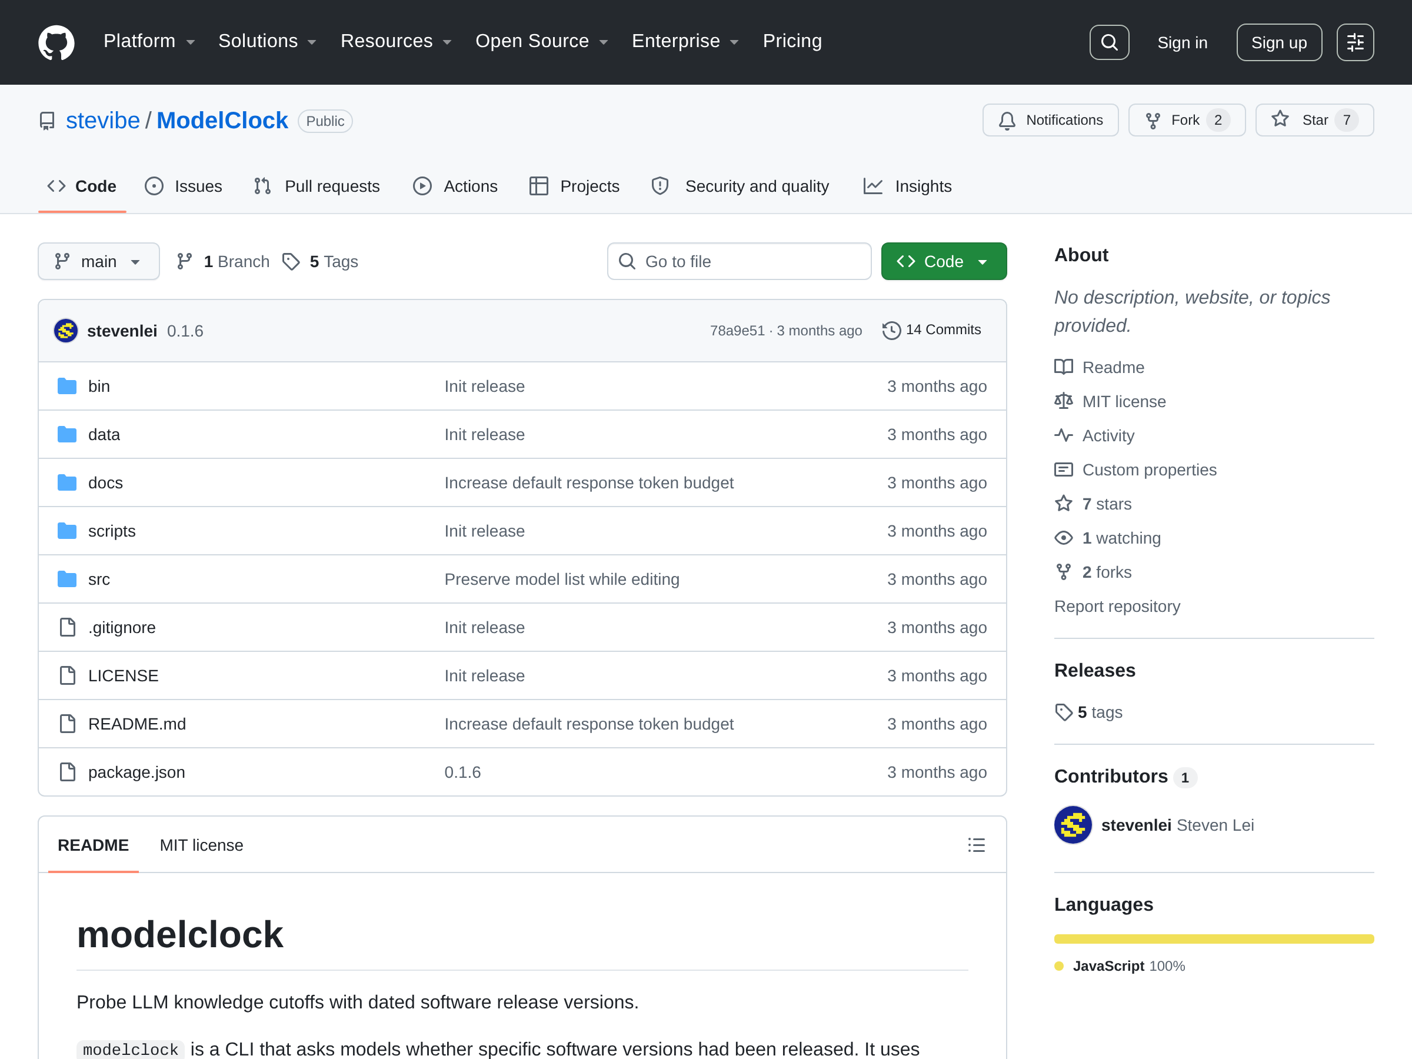Screen dimensions: 1412x1059
Task: Fork the repository via Fork button
Action: (x=1186, y=120)
